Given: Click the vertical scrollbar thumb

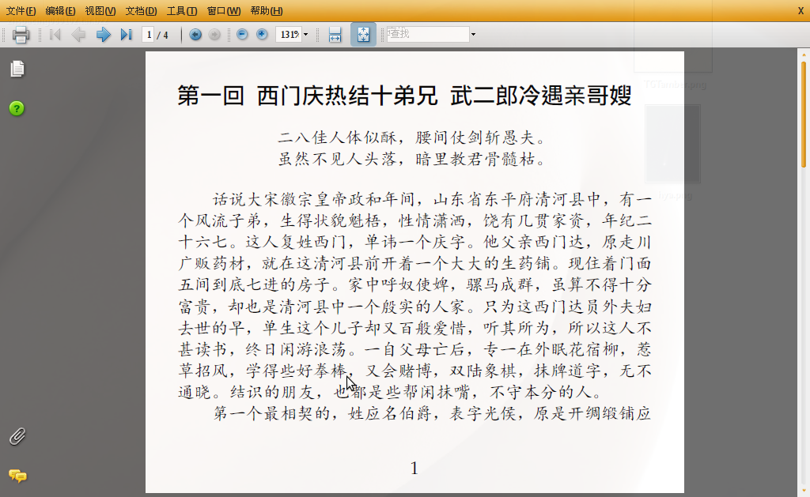Looking at the screenshot, I should 804,114.
